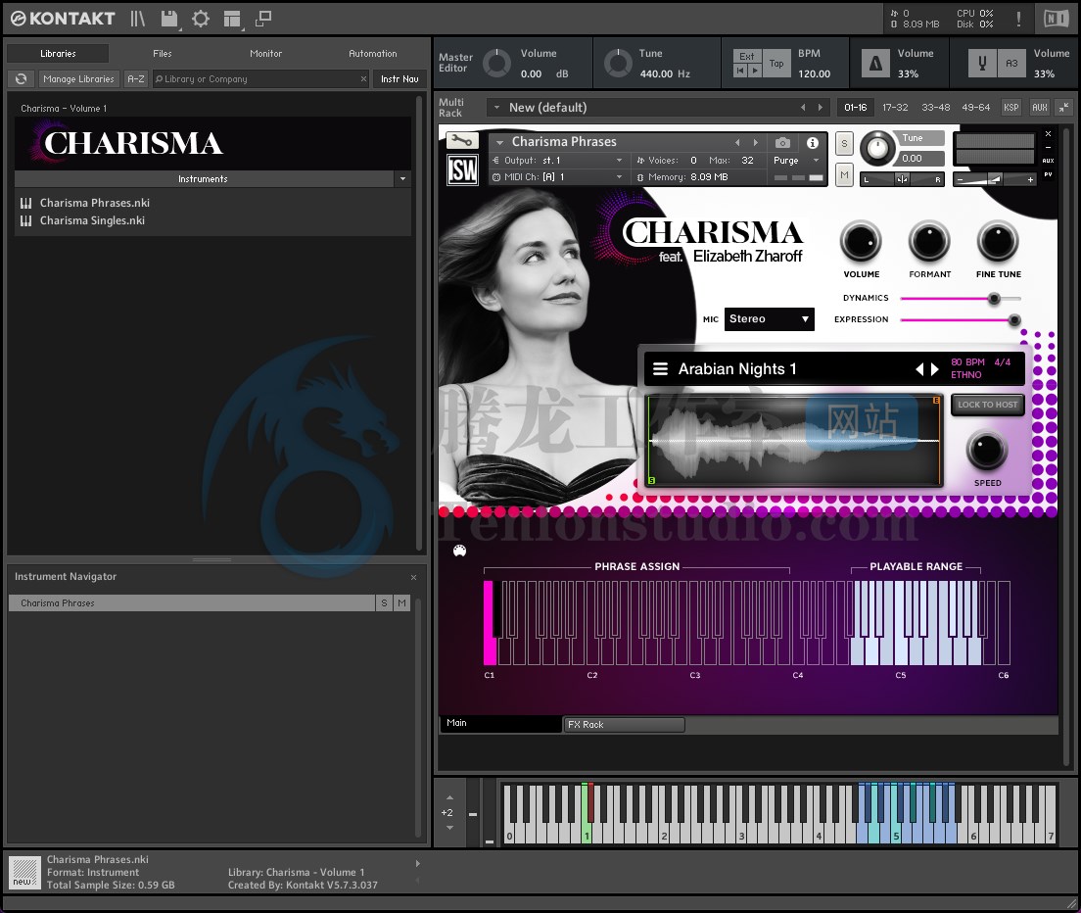Click the save floppy disk icon
This screenshot has height=913, width=1081.
click(169, 19)
